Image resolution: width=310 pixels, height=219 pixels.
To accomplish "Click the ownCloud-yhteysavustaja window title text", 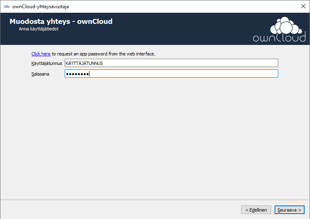I will 40,7.
